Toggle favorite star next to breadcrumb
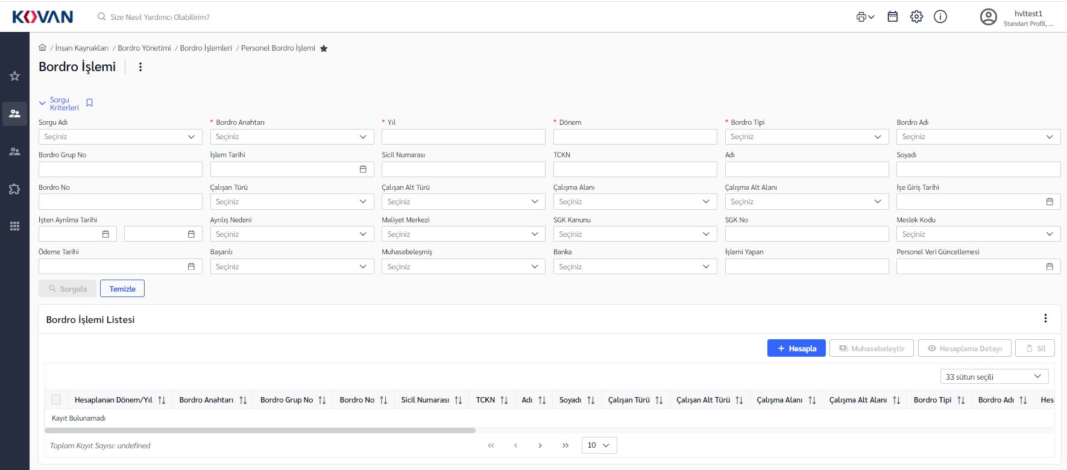The image size is (1067, 470). (324, 49)
